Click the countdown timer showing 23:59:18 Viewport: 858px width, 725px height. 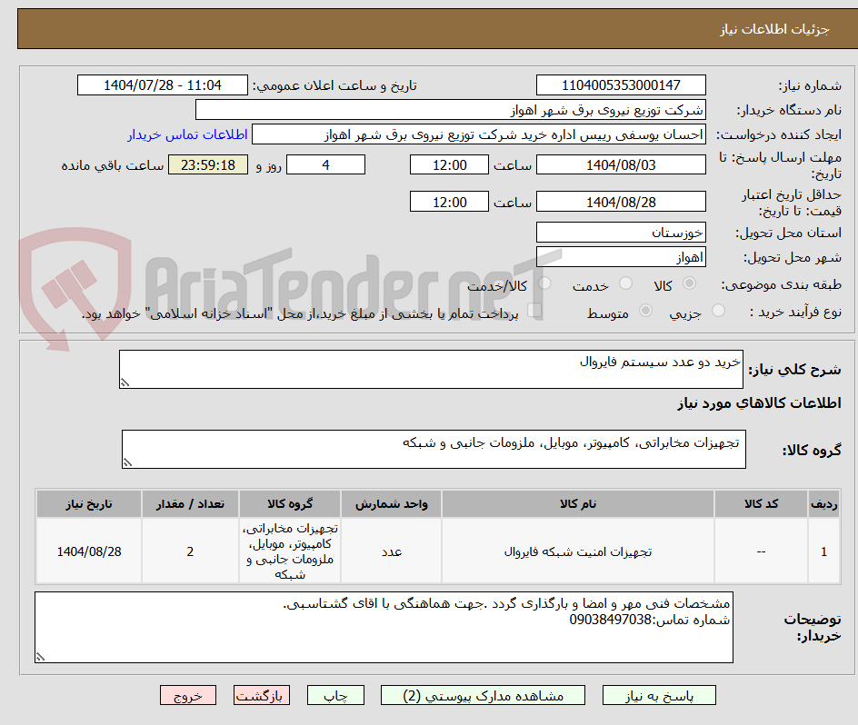tap(207, 164)
